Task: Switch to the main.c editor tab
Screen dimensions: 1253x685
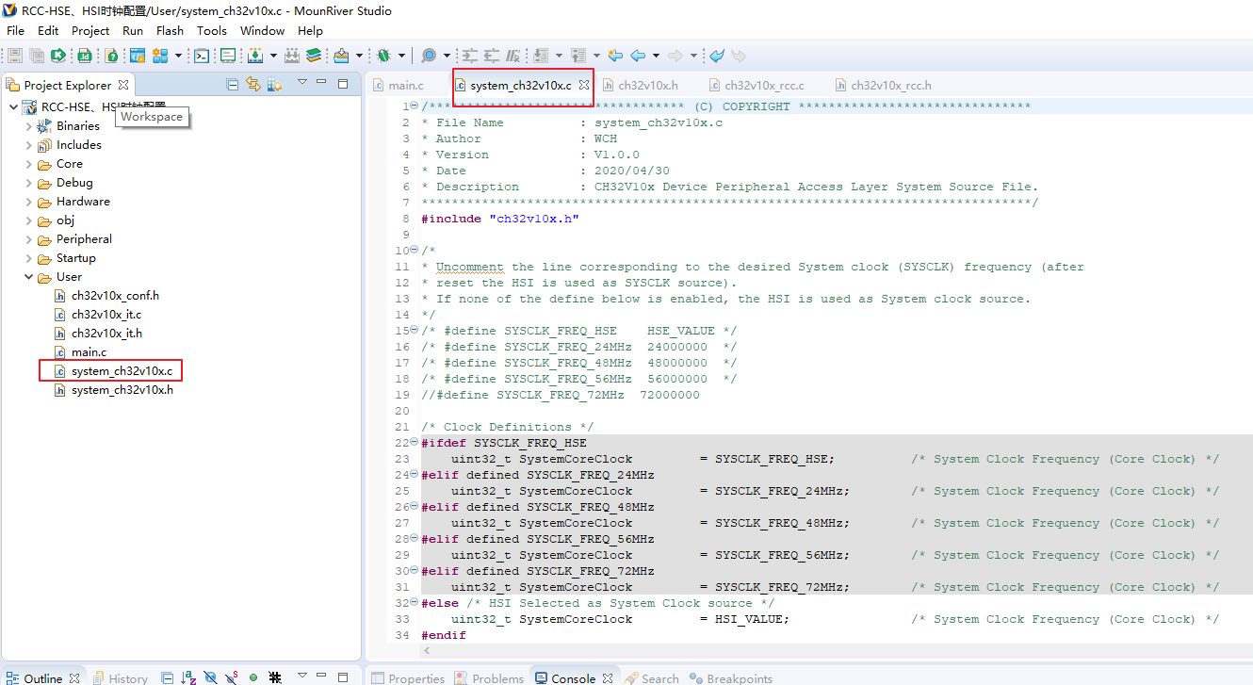Action: (399, 85)
